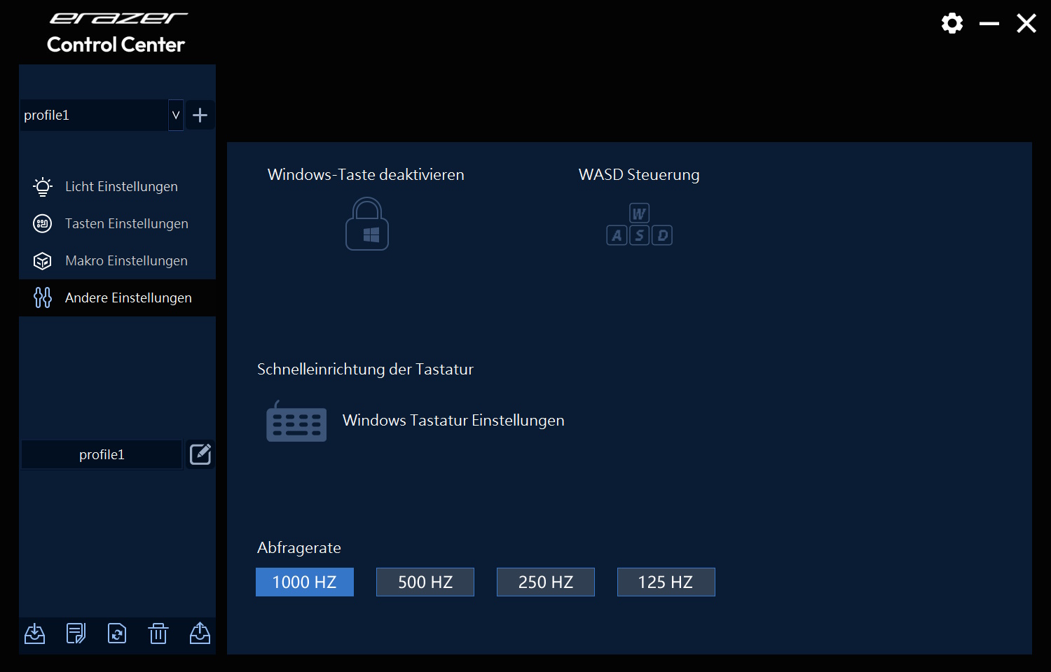
Task: Open the profile1 selection combo box
Action: point(95,115)
